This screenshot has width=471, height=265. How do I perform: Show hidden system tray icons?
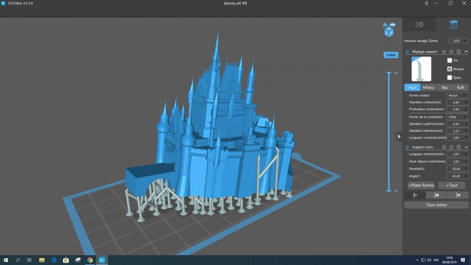417,260
